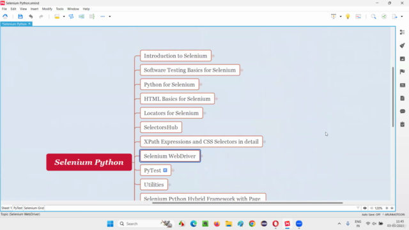Open the Comments panel icon in sidebar
The image size is (409, 230).
(402, 111)
